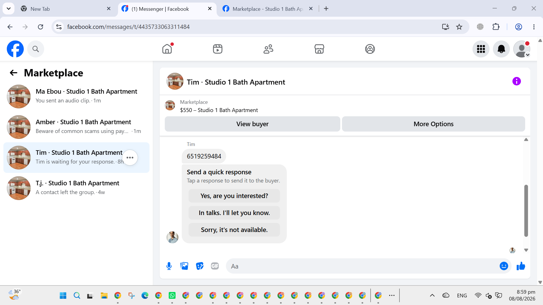This screenshot has width=543, height=305.
Task: Record a voice clip with microphone icon
Action: click(169, 266)
